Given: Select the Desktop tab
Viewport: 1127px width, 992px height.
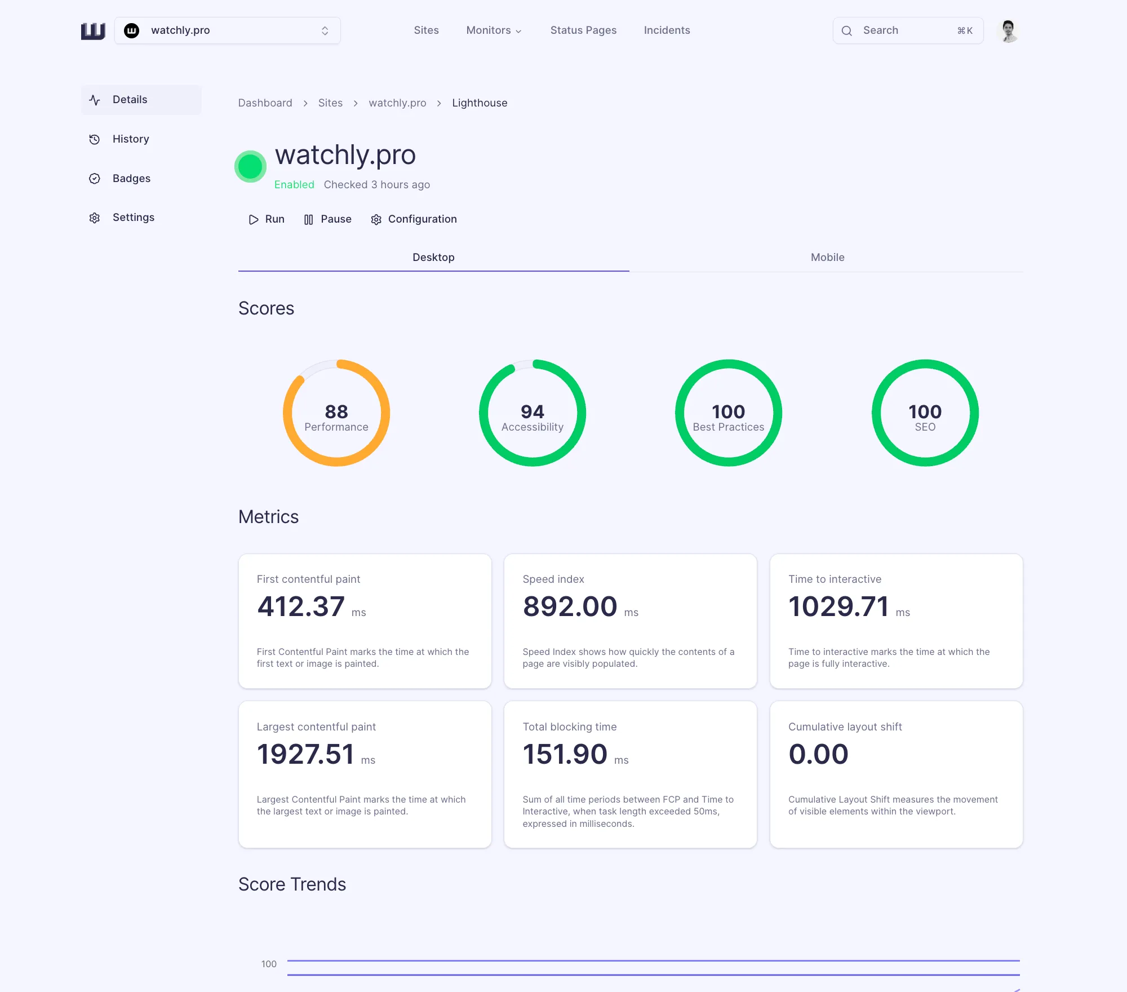Looking at the screenshot, I should [x=433, y=258].
